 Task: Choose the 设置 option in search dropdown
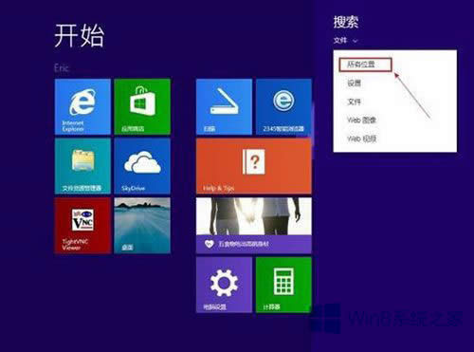354,83
